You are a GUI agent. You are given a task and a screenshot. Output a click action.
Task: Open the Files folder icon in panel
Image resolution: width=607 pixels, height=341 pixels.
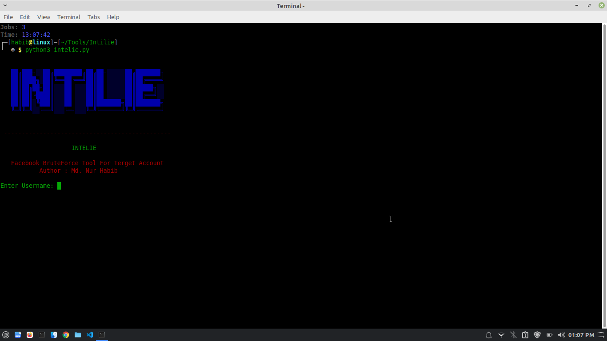click(x=78, y=335)
